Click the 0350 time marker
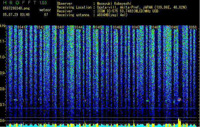 click(193, 27)
